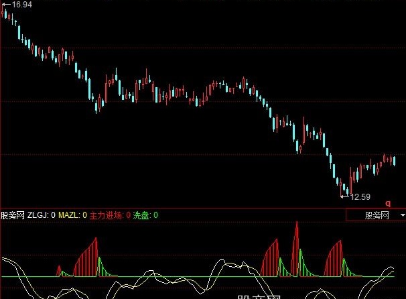Select the 主力进场: 0 indicator label
The image size is (406, 299).
110,215
